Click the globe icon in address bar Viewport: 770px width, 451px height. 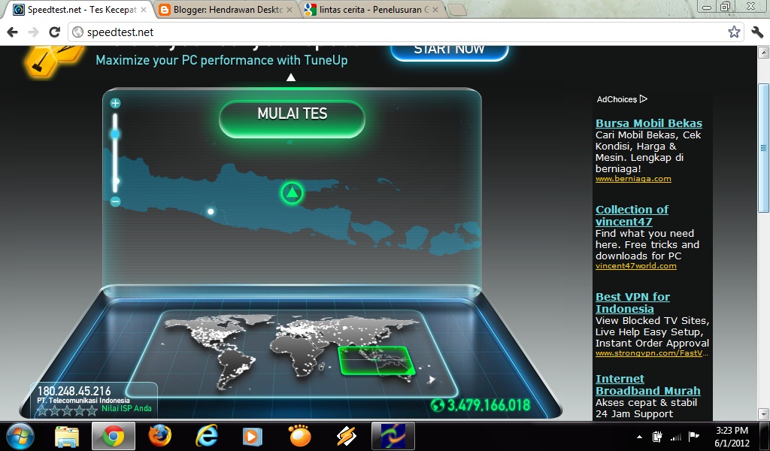pyautogui.click(x=77, y=32)
